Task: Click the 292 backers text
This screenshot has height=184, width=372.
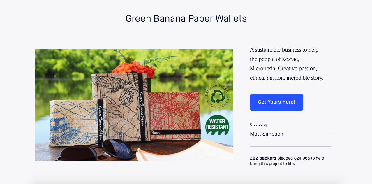Action: pos(263,158)
